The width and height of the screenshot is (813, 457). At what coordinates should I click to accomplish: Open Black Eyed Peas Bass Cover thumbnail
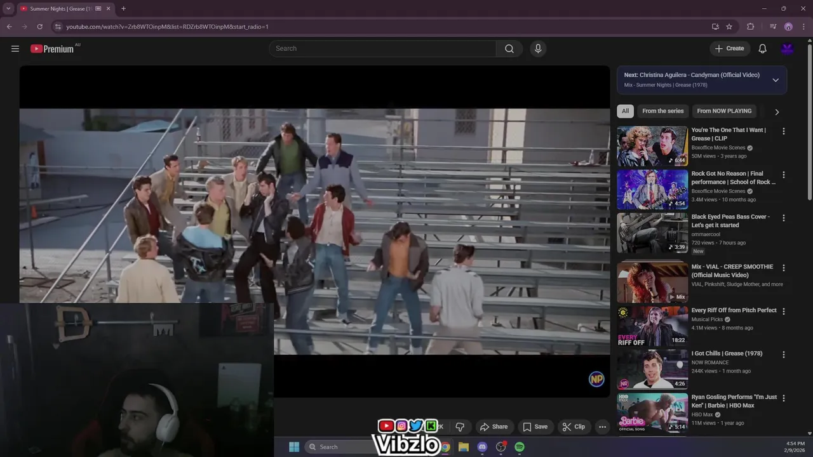652,232
